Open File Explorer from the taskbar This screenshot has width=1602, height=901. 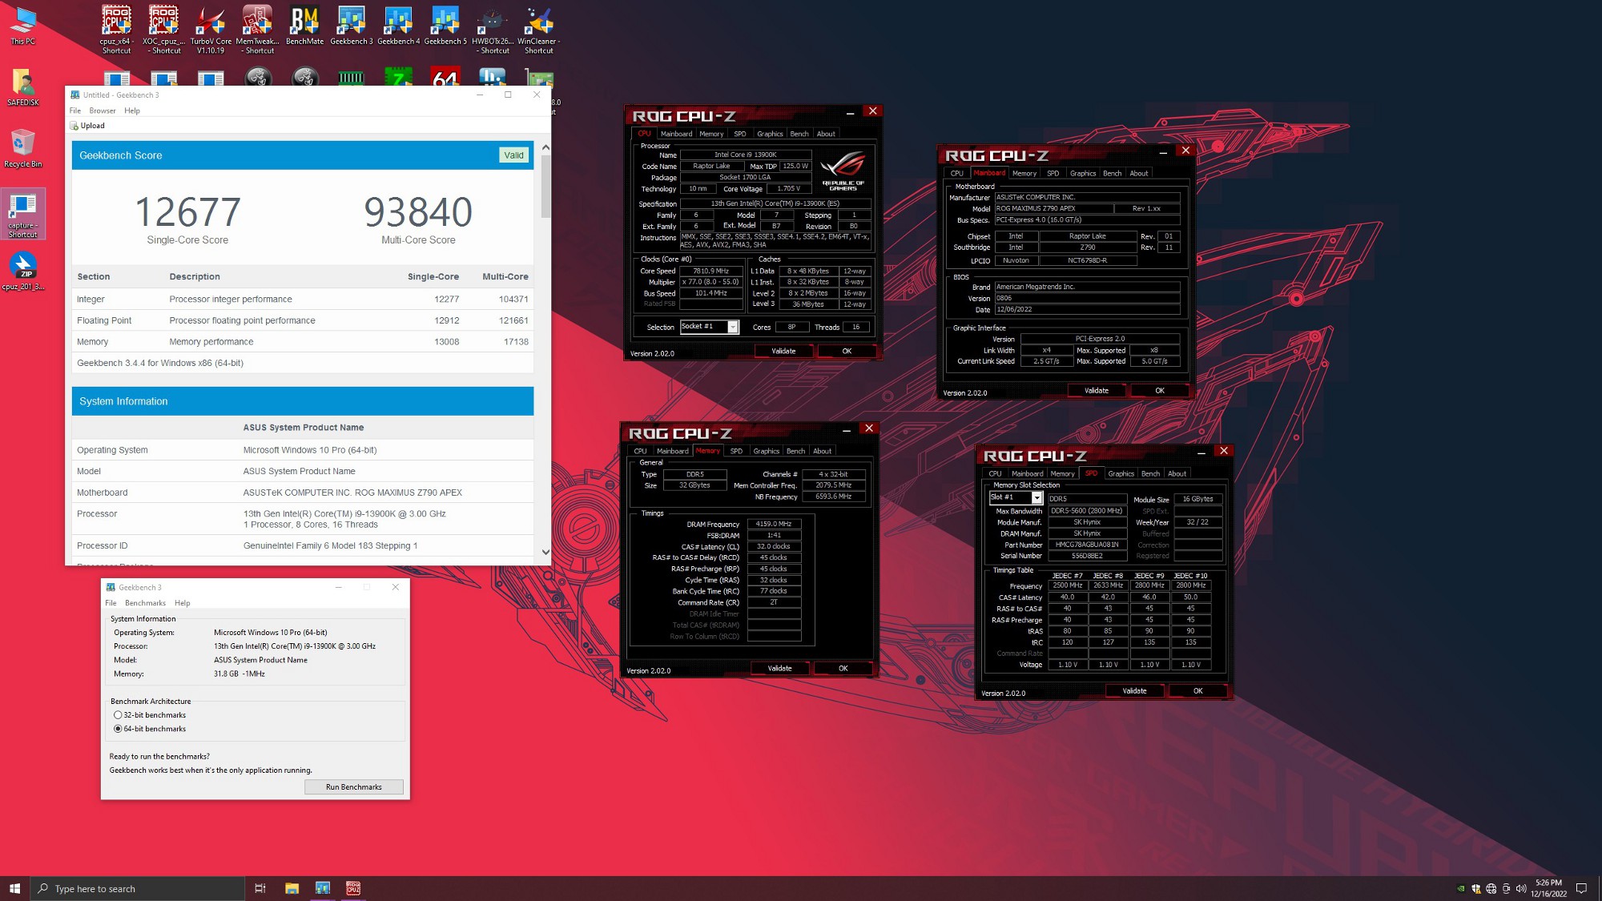pyautogui.click(x=292, y=888)
